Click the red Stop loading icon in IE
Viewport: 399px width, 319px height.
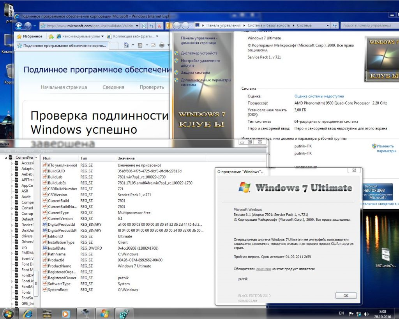tap(159, 26)
